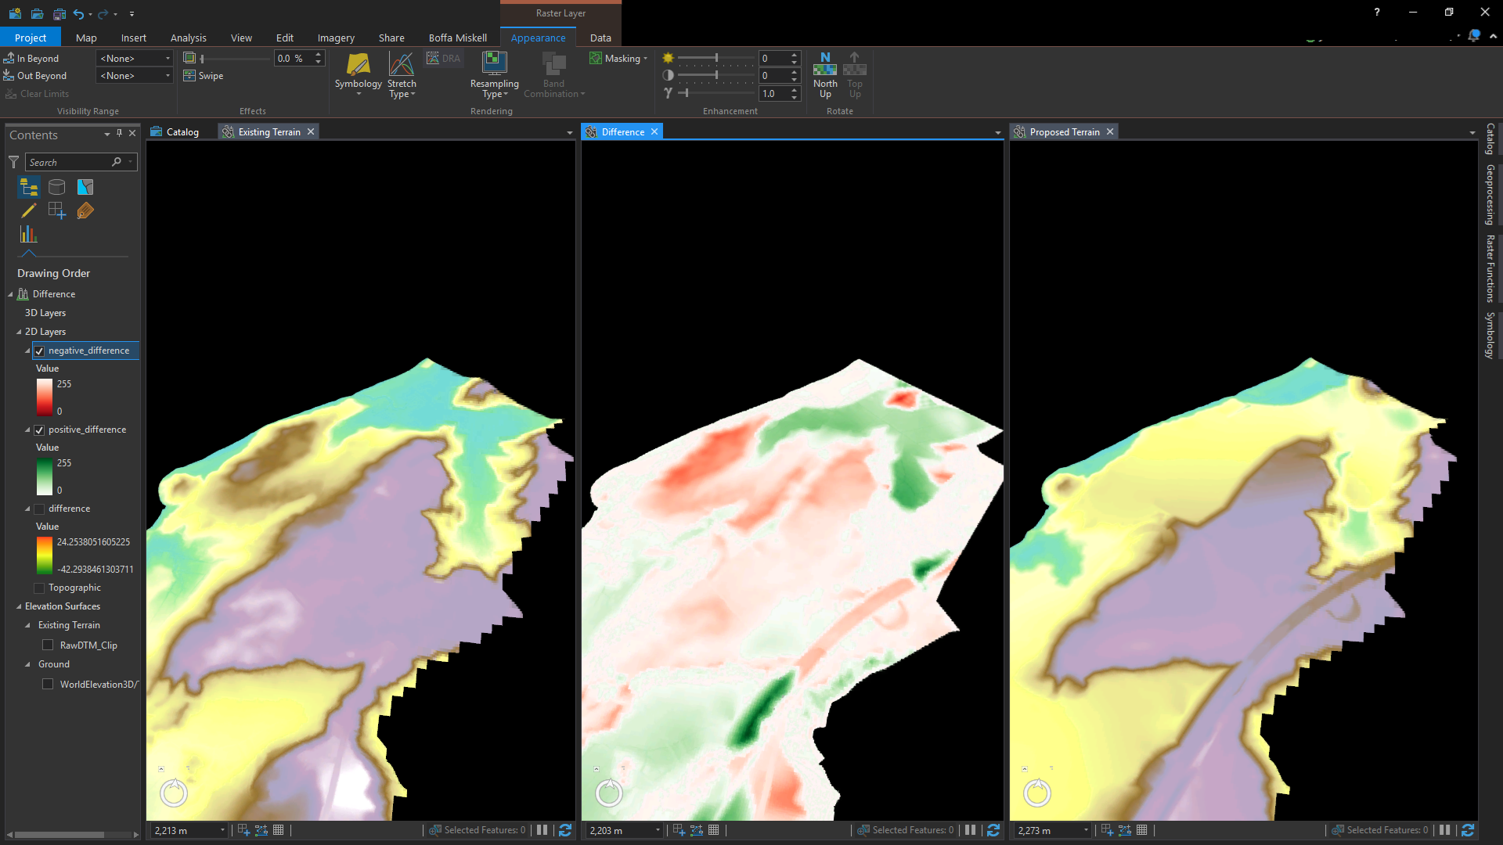Open the map scale dropdown showing 2,273 m

(x=1085, y=830)
